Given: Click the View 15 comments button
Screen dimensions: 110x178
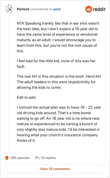Looking at the screenshot, I should 55,169.
